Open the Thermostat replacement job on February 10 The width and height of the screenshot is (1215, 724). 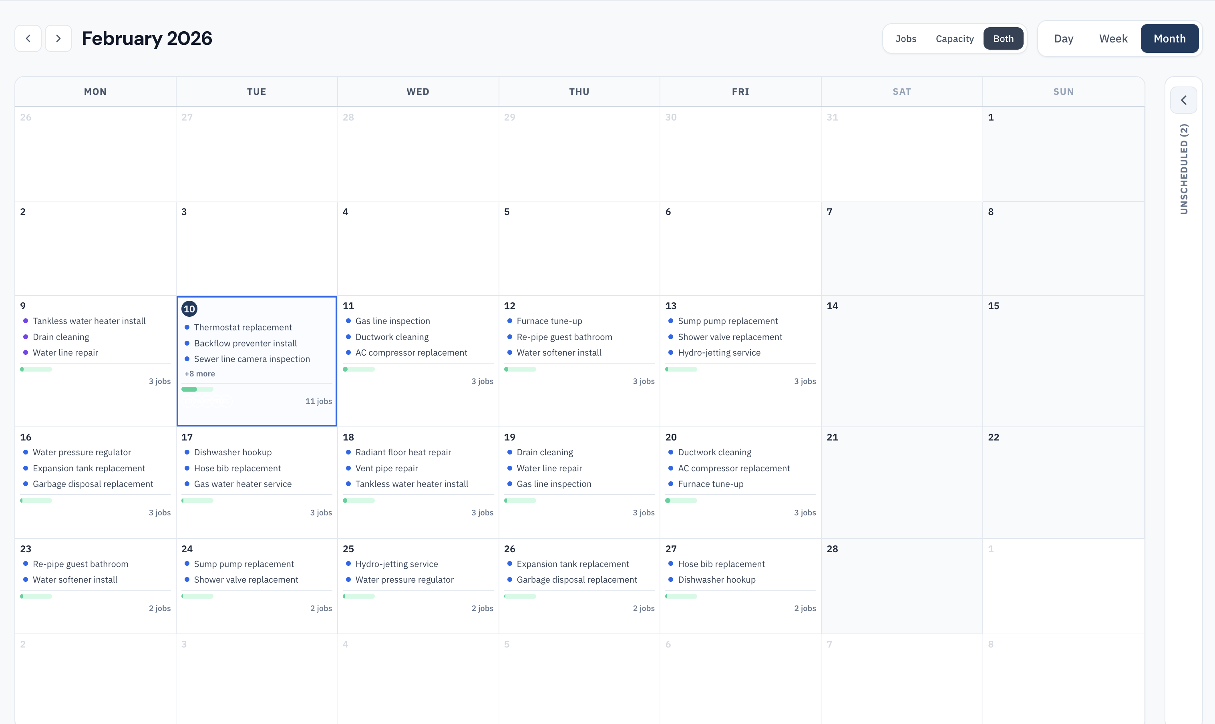pos(242,327)
